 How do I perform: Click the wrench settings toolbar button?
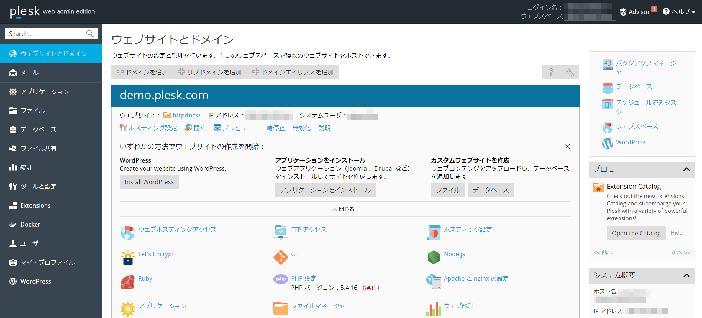(x=570, y=72)
